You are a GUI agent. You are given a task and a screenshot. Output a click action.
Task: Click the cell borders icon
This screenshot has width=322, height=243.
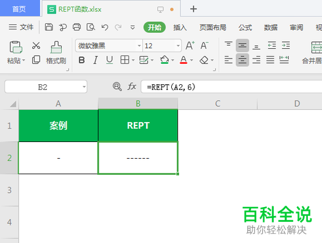tap(125, 60)
